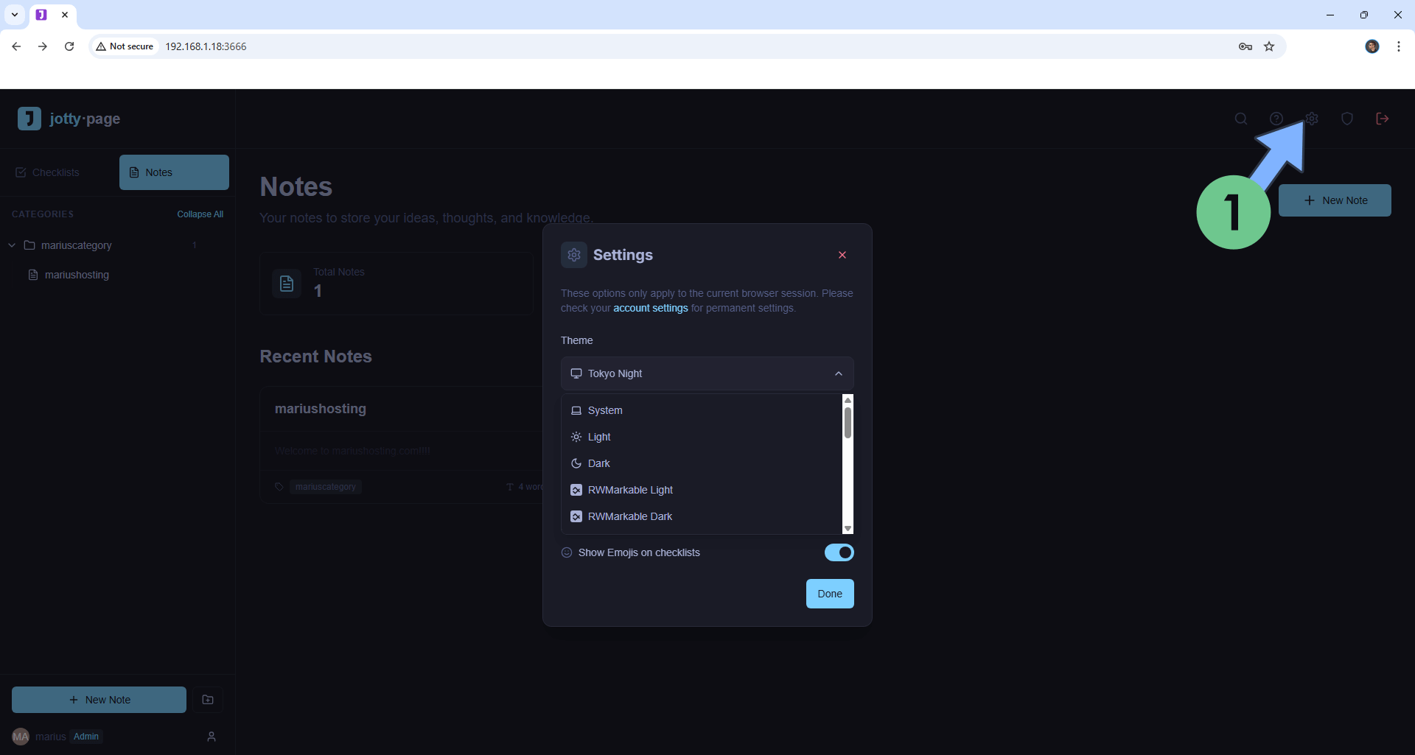Choose the Light theme option
Screen dimensions: 1415x755
598,437
